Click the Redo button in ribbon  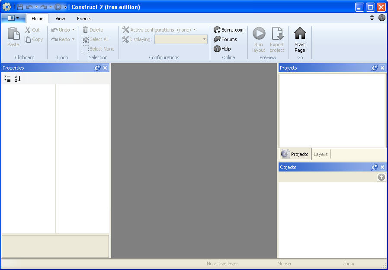pos(61,39)
